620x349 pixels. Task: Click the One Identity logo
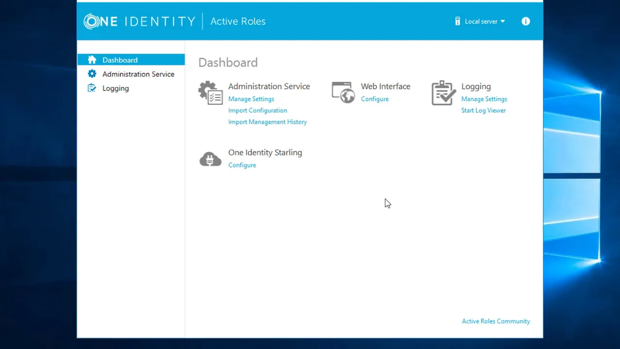pos(139,21)
